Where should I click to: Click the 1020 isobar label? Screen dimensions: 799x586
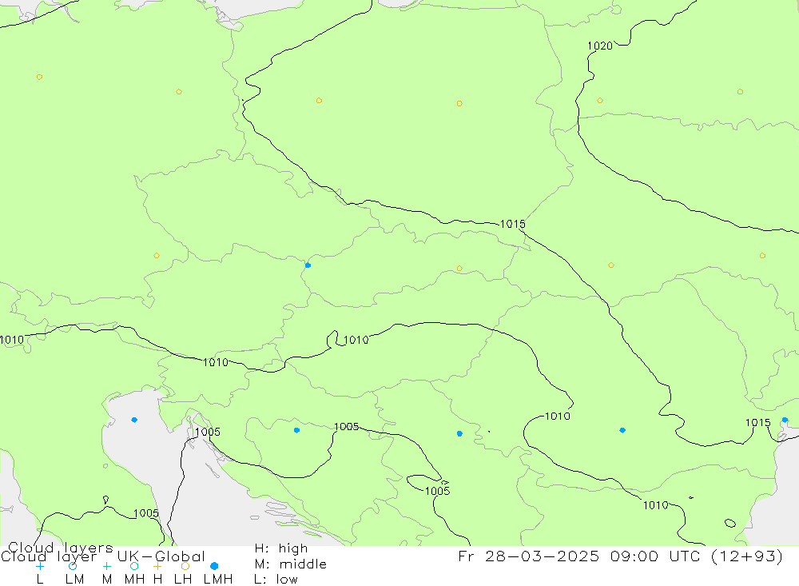[600, 46]
